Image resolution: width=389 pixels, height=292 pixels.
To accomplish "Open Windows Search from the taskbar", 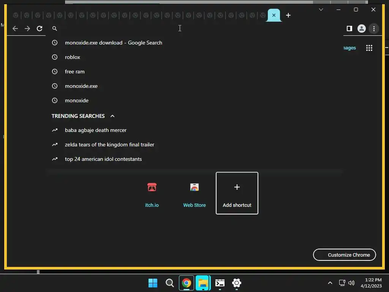I will 170,283.
